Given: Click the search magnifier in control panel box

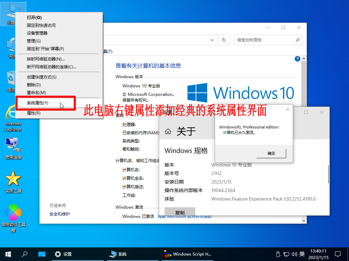Looking at the screenshot, I should [x=298, y=40].
